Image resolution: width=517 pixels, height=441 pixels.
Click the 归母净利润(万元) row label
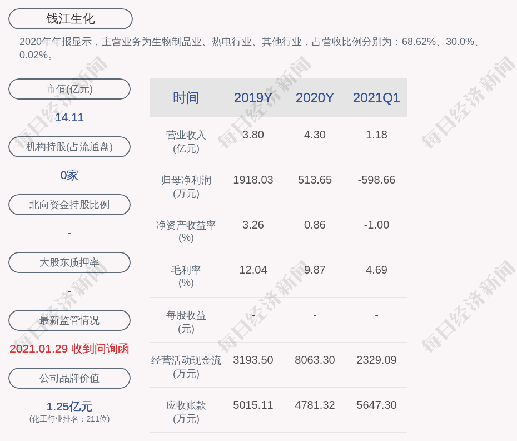(186, 187)
